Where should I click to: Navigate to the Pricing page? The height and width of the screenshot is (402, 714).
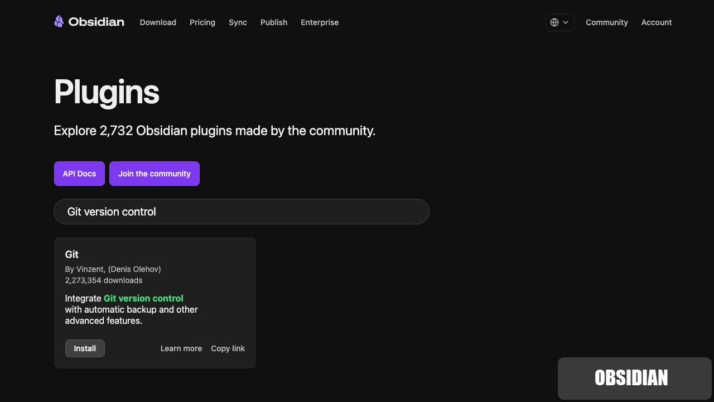[202, 22]
